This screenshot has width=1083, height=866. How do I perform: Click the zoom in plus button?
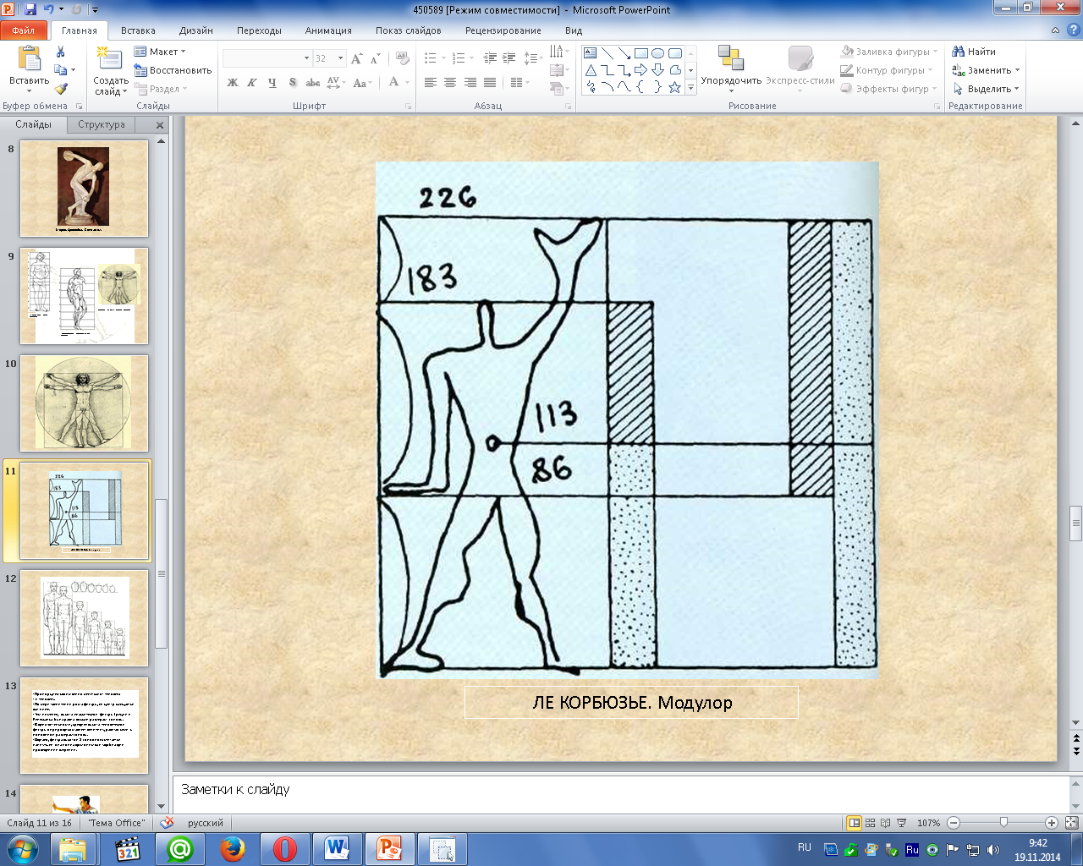(x=1052, y=823)
